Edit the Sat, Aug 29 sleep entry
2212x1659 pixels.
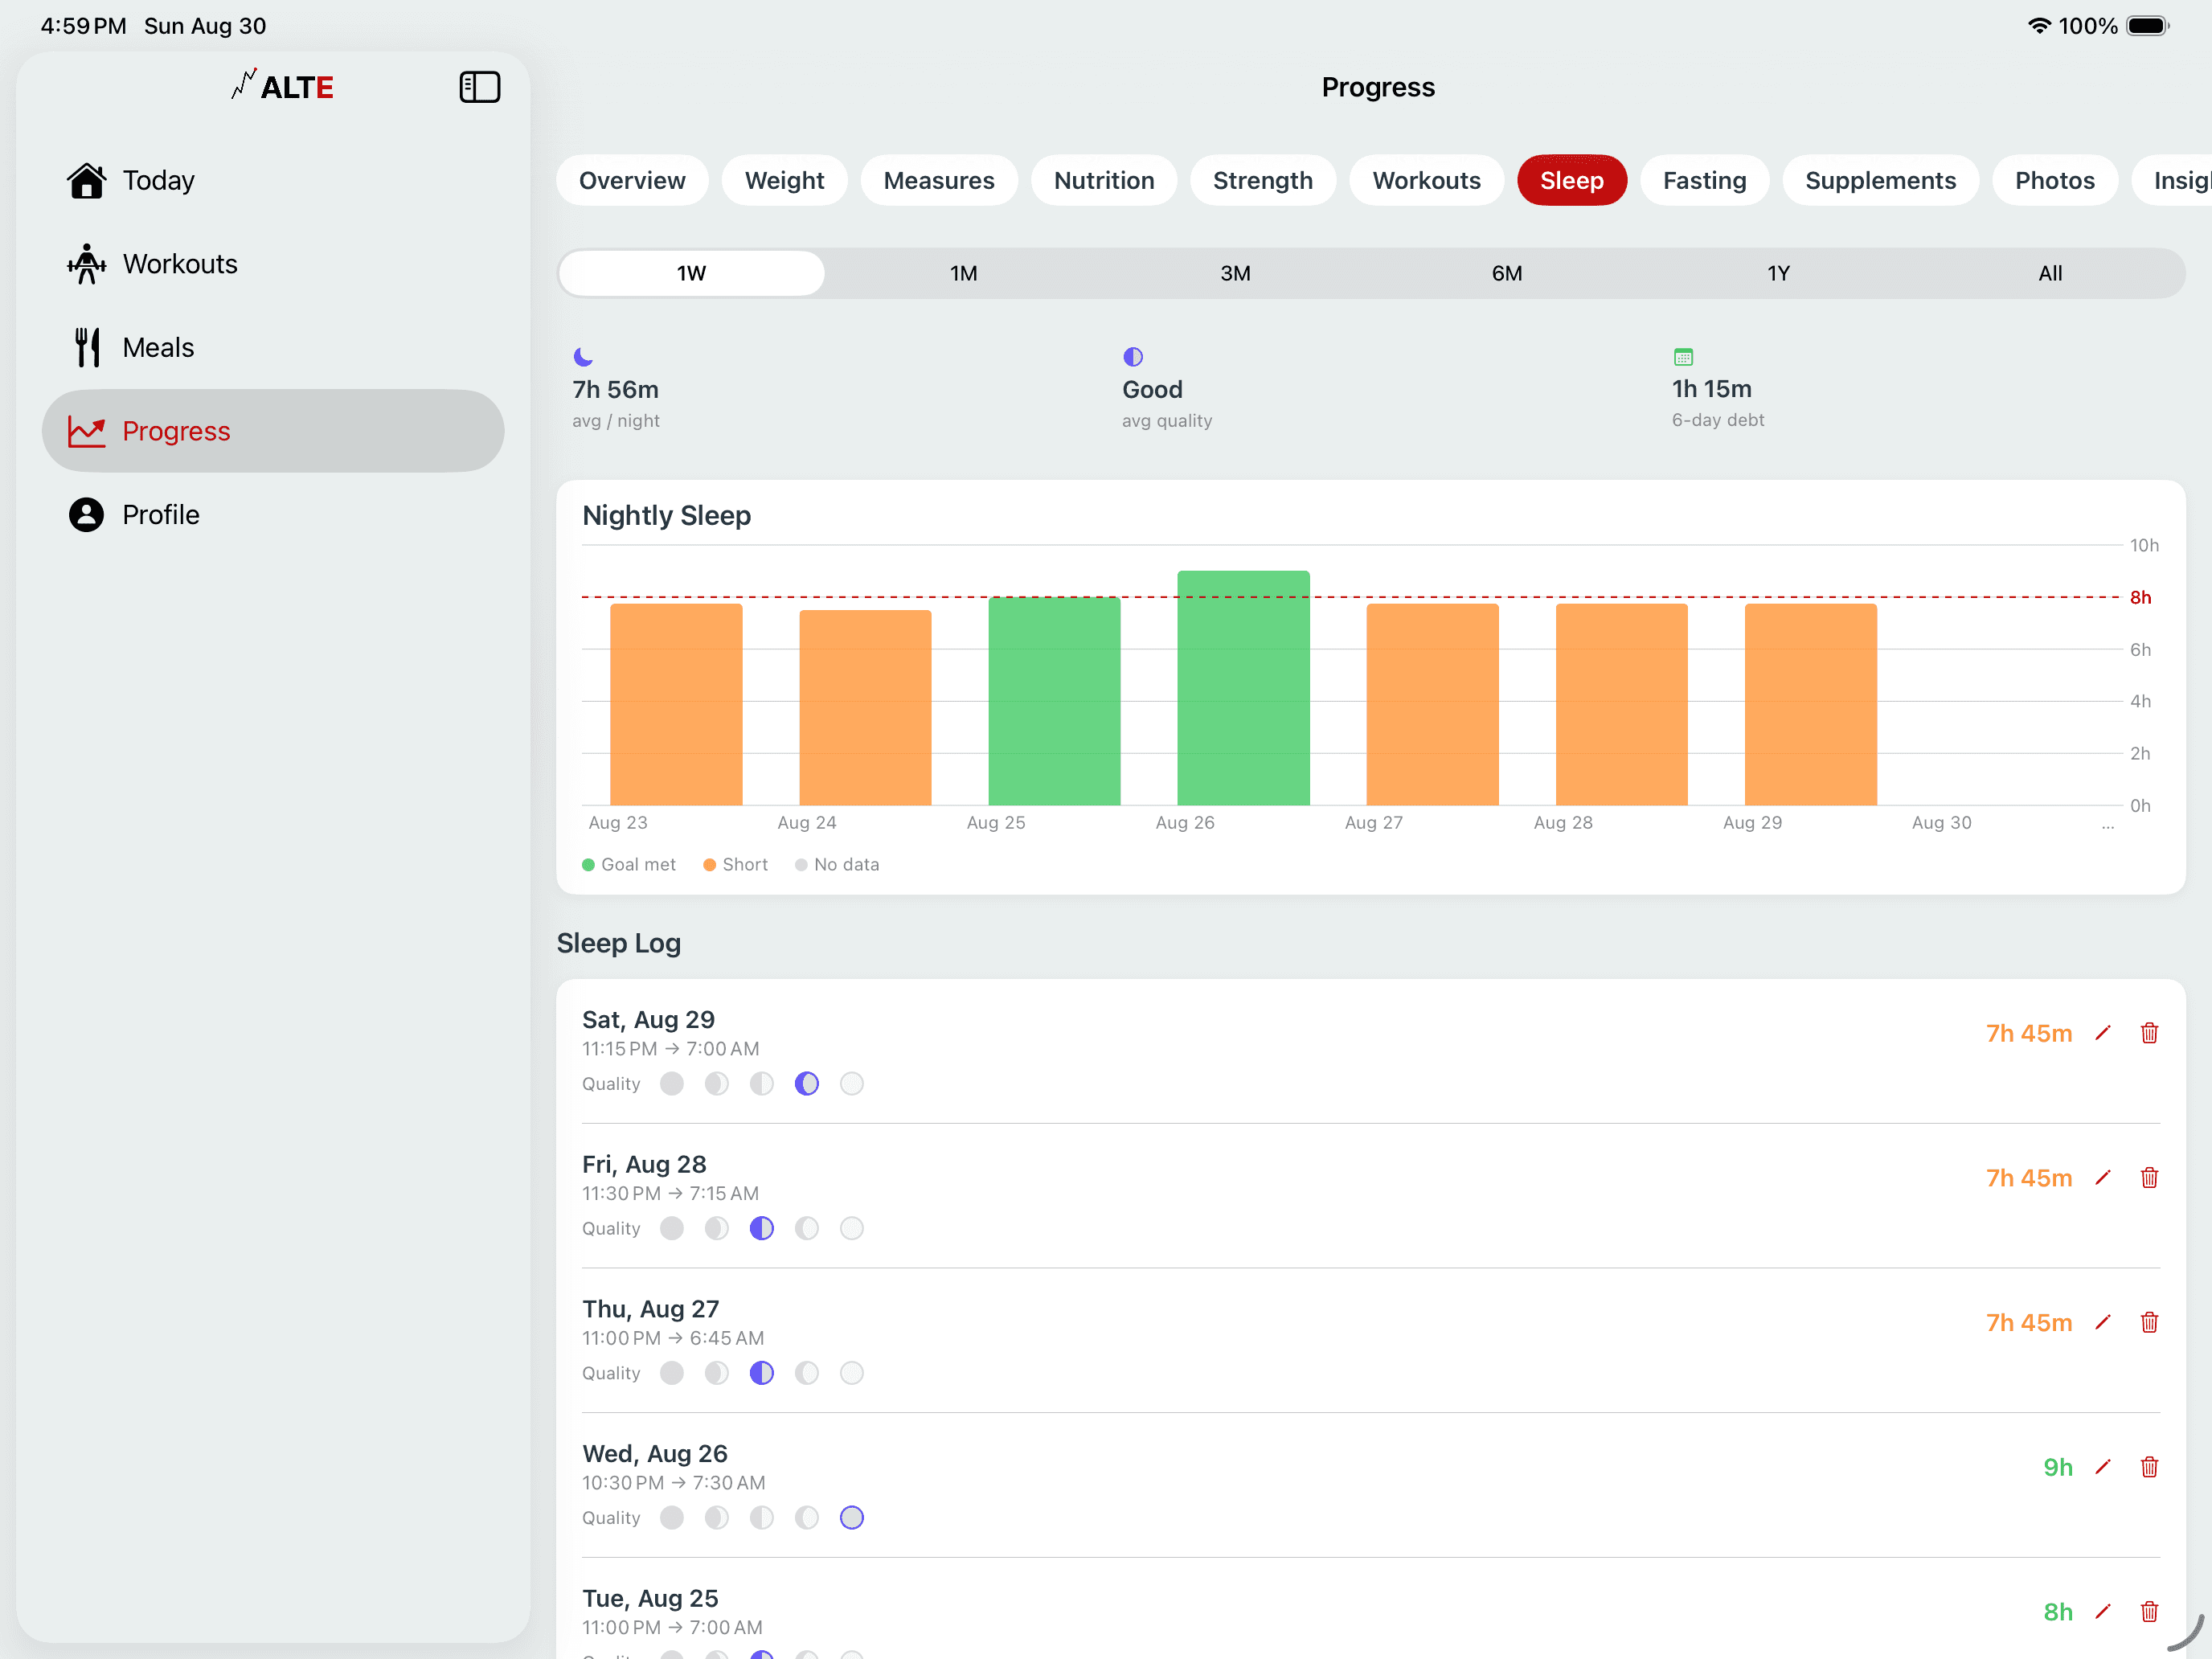click(x=2102, y=1033)
